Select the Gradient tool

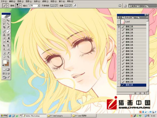[x=8, y=38]
